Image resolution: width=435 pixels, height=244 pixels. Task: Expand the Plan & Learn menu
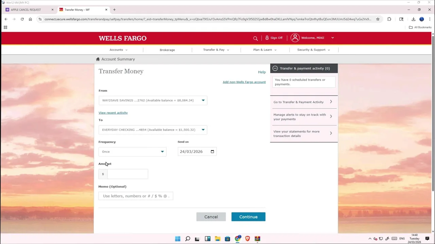point(265,50)
